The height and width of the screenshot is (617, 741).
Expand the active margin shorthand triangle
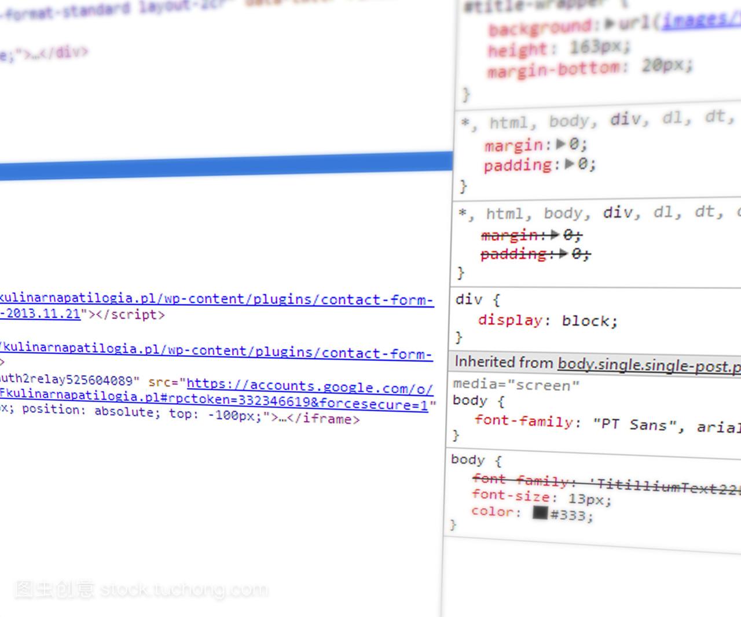(x=560, y=143)
